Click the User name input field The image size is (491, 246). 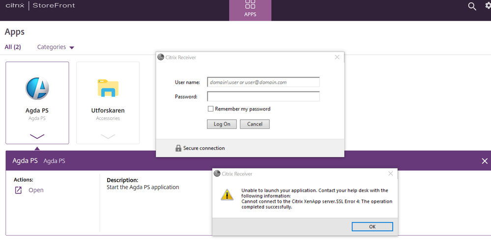tap(263, 82)
